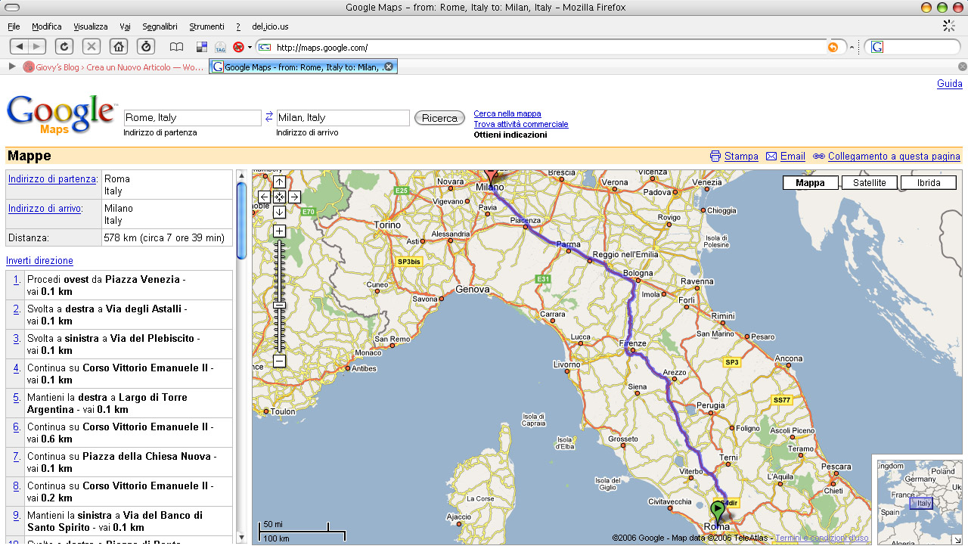Pan the map east
Viewport: 968px width, 546px height.
[294, 197]
